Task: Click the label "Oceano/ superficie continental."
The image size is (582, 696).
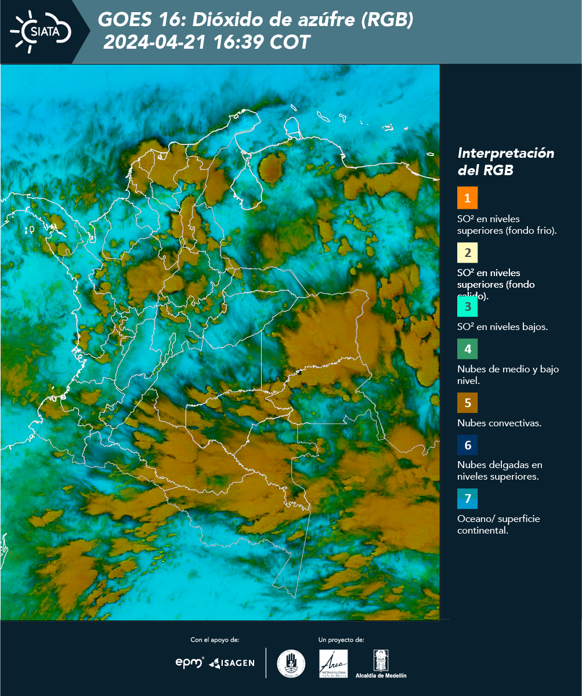Action: point(498,524)
